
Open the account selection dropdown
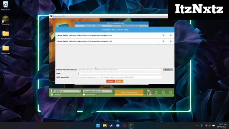[66, 91]
